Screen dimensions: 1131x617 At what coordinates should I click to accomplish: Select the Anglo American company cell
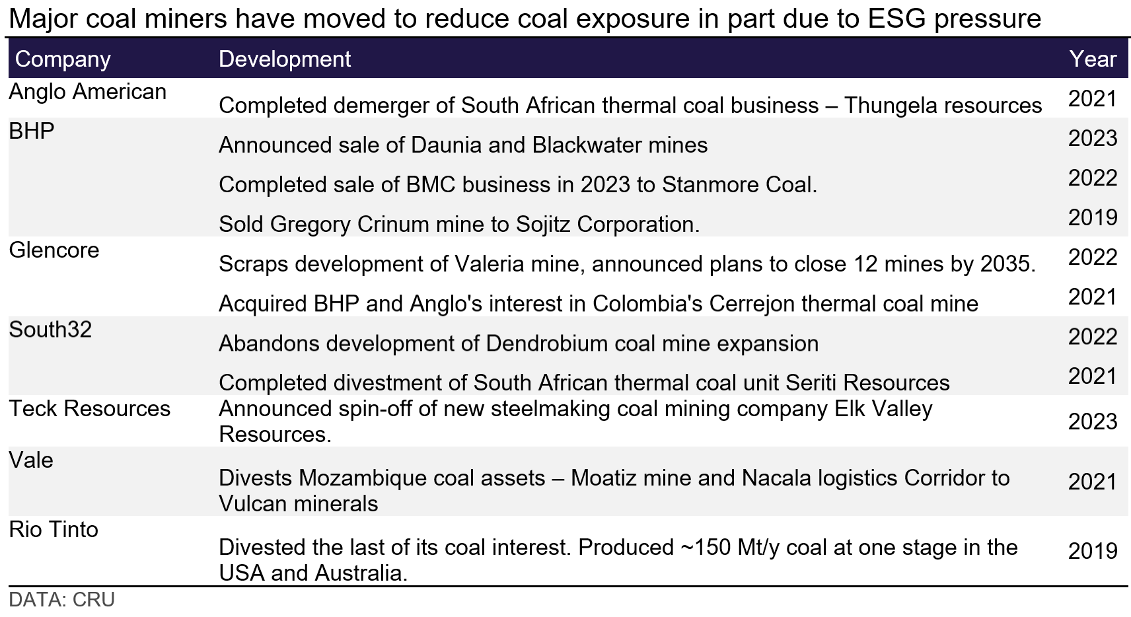click(x=88, y=92)
